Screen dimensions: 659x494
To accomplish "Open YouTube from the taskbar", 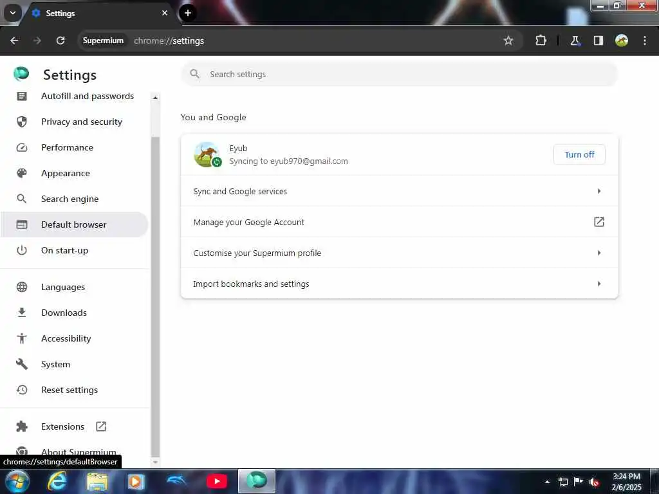I will (217, 481).
